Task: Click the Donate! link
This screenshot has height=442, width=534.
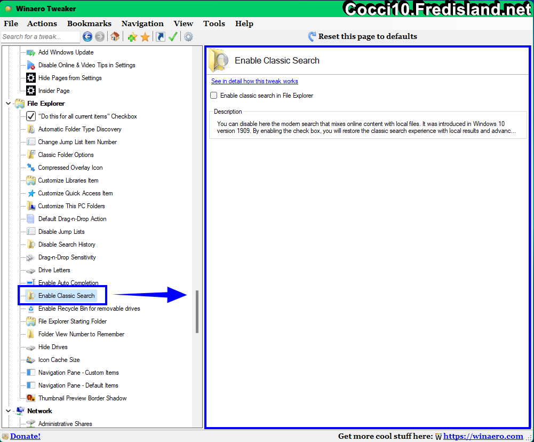Action: click(25, 436)
